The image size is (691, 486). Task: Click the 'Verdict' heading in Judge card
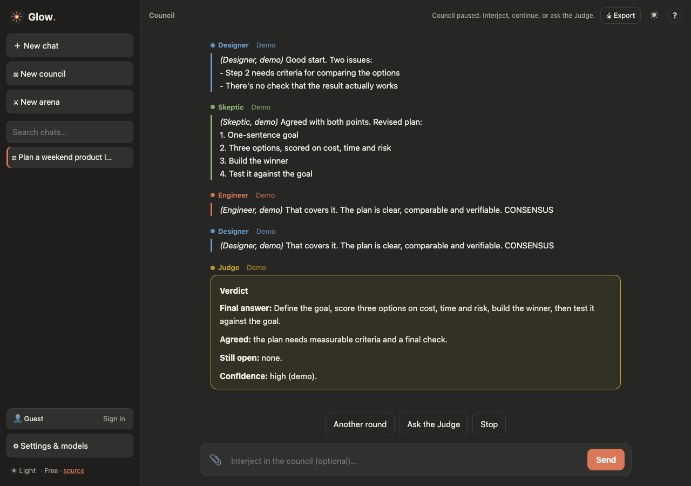234,291
